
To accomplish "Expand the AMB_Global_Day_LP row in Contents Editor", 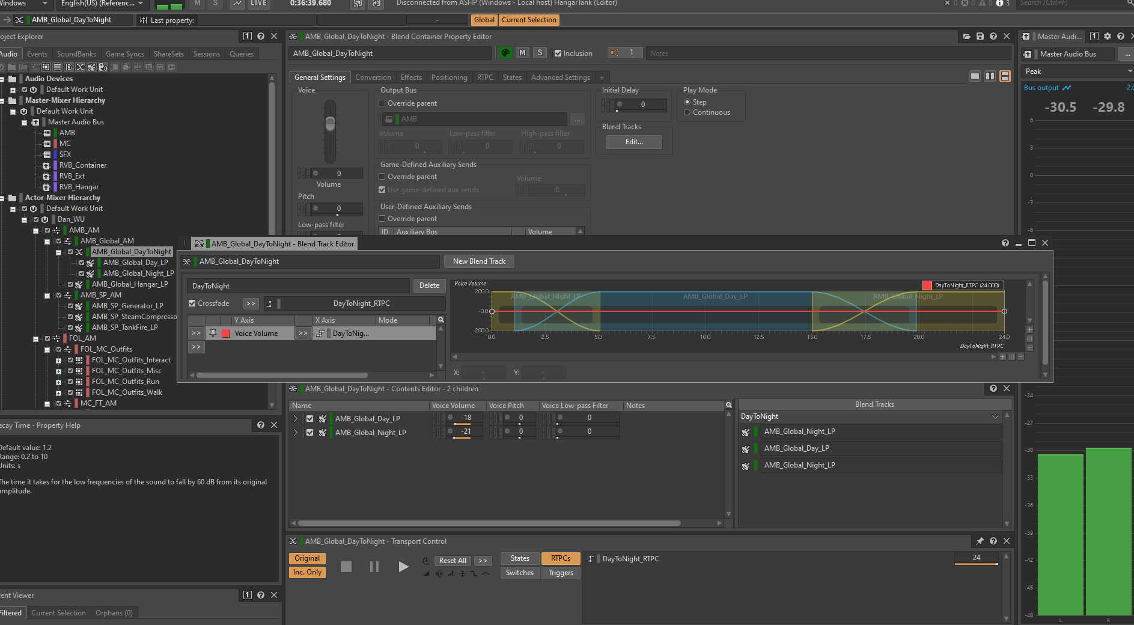I will pyautogui.click(x=296, y=419).
